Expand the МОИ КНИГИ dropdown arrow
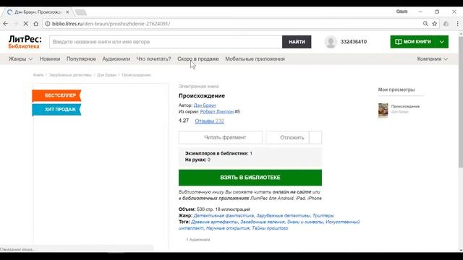Image resolution: width=463 pixels, height=260 pixels. click(x=442, y=42)
